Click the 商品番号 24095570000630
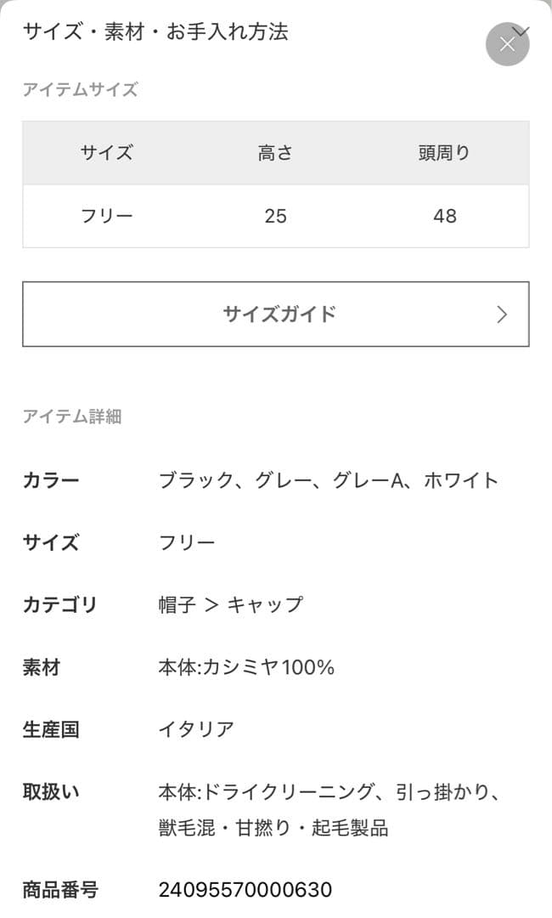The image size is (552, 918). [x=243, y=890]
